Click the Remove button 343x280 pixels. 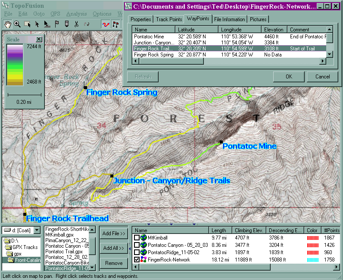tap(114, 263)
